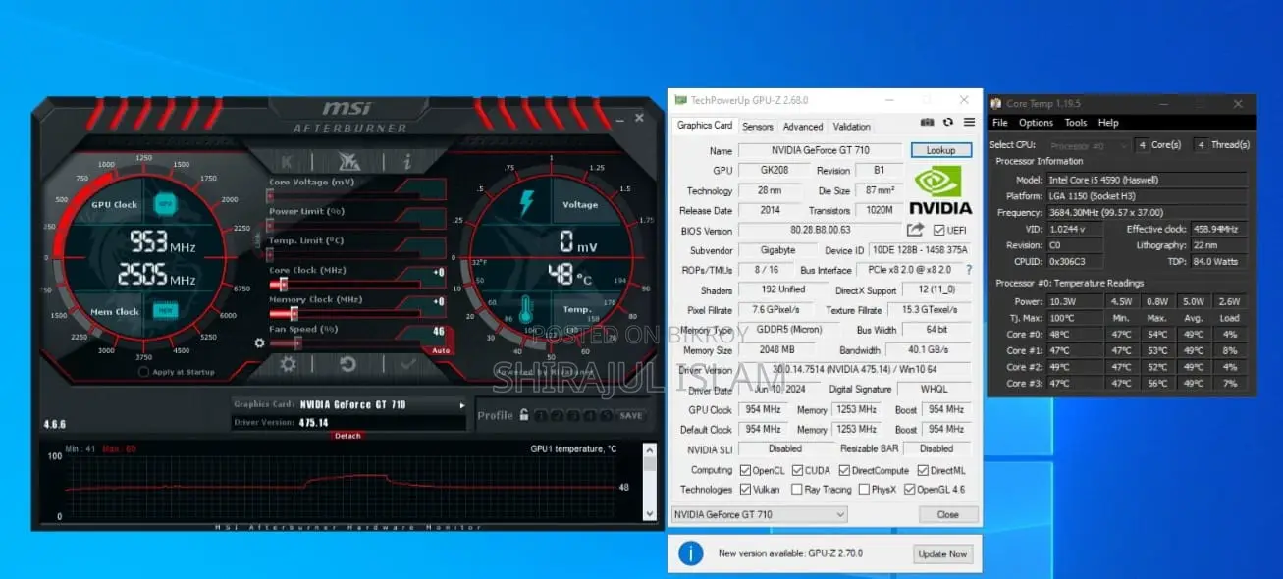Share BIOS using the GPU-Z export icon

click(915, 230)
